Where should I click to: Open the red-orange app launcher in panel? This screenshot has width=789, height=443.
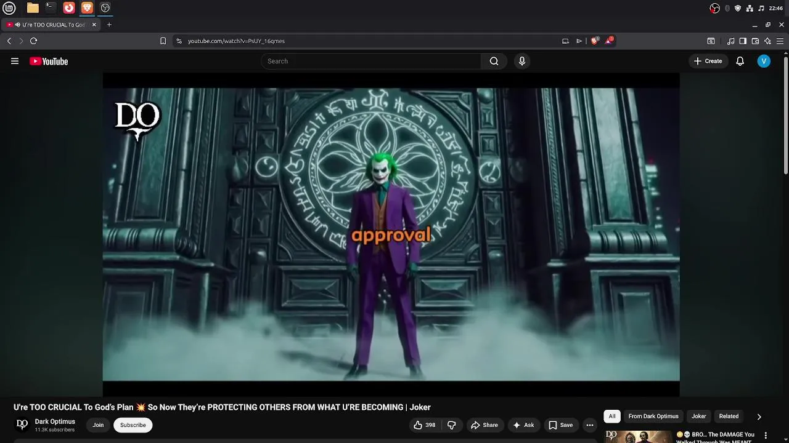coord(69,8)
